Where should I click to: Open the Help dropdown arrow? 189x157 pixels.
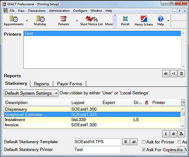tap(168, 21)
